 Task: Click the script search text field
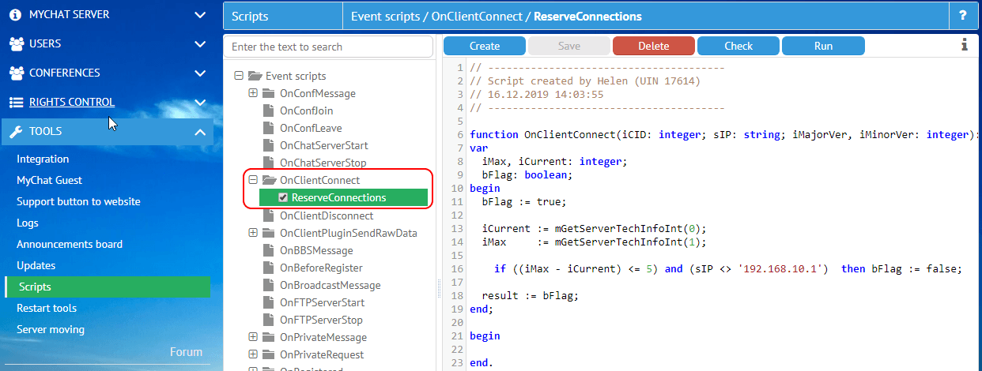328,47
